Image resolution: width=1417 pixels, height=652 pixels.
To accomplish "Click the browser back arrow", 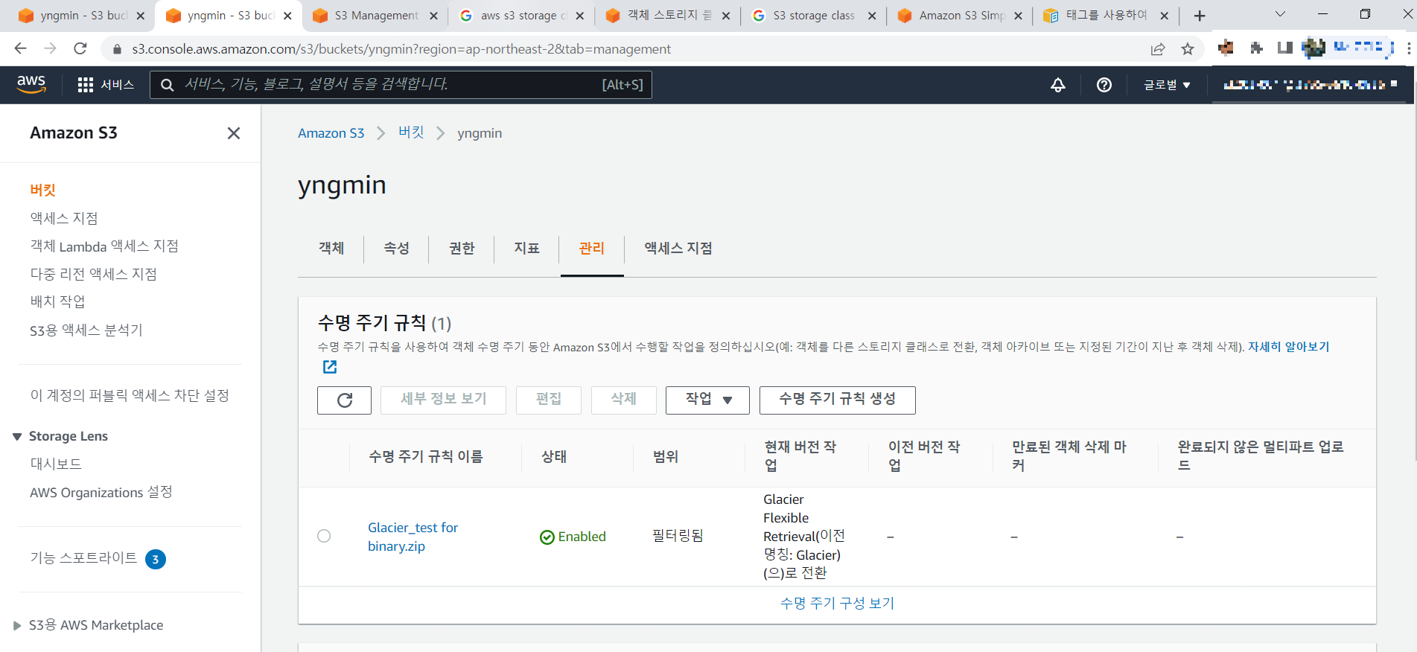I will coord(20,48).
